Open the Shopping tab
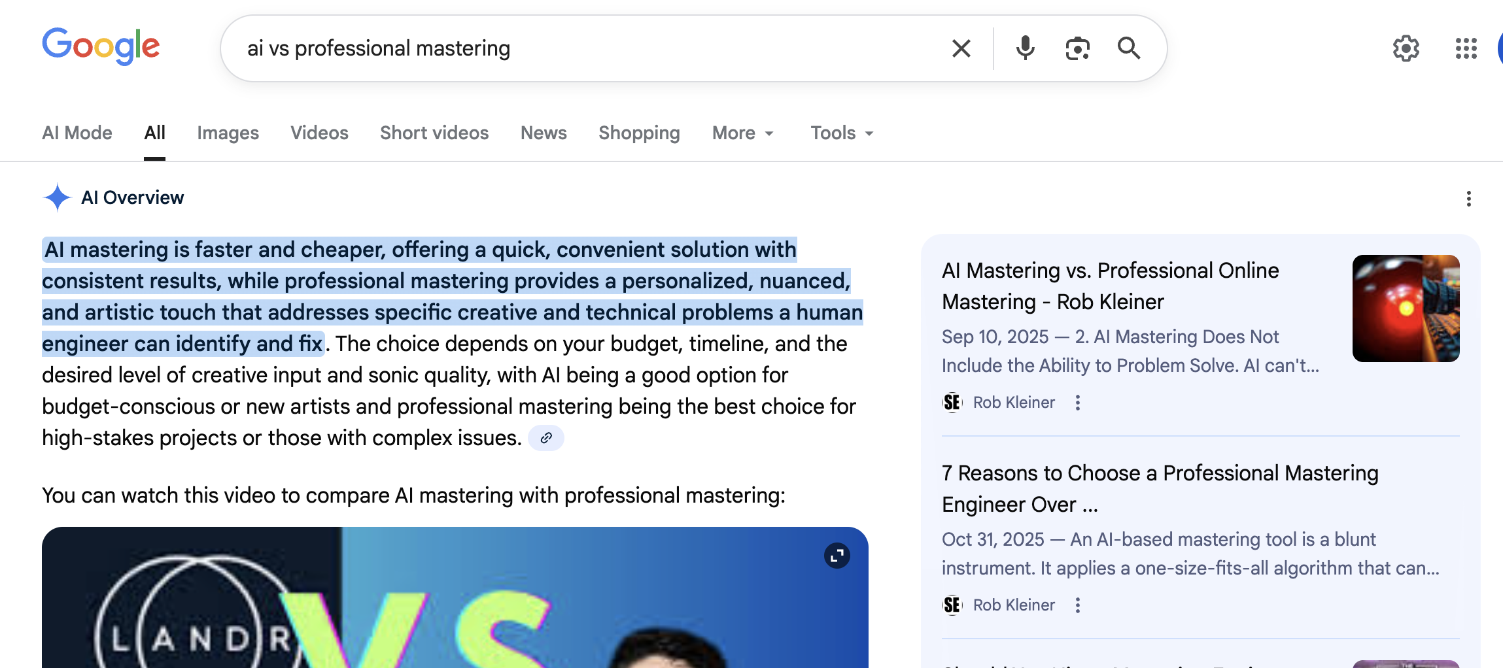Screen dimensions: 1503x668 click(639, 133)
